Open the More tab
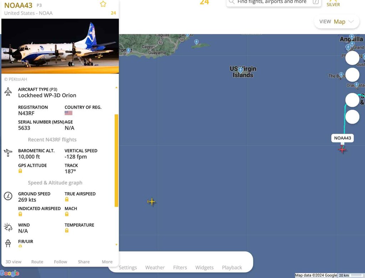Image resolution: width=365 pixels, height=278 pixels. [x=107, y=262]
